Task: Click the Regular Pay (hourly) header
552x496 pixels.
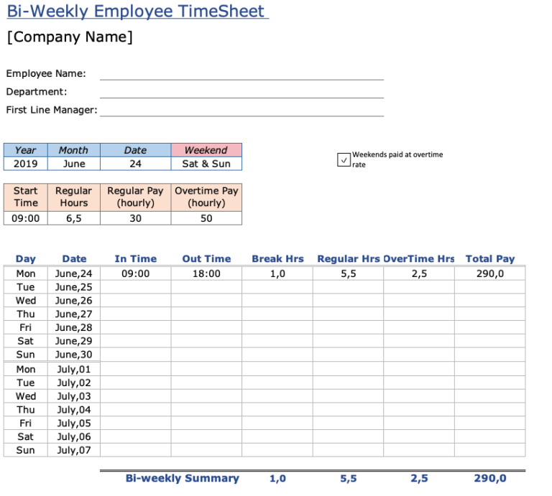Action: (136, 197)
